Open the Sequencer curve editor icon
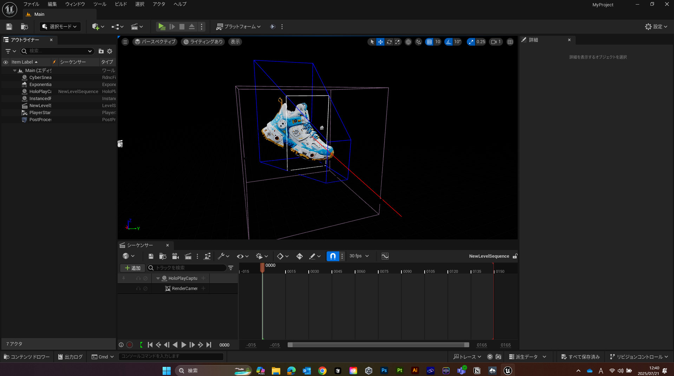674x376 pixels. pos(385,256)
